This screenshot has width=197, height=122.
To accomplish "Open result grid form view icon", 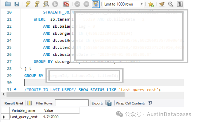I will tap(30, 103).
